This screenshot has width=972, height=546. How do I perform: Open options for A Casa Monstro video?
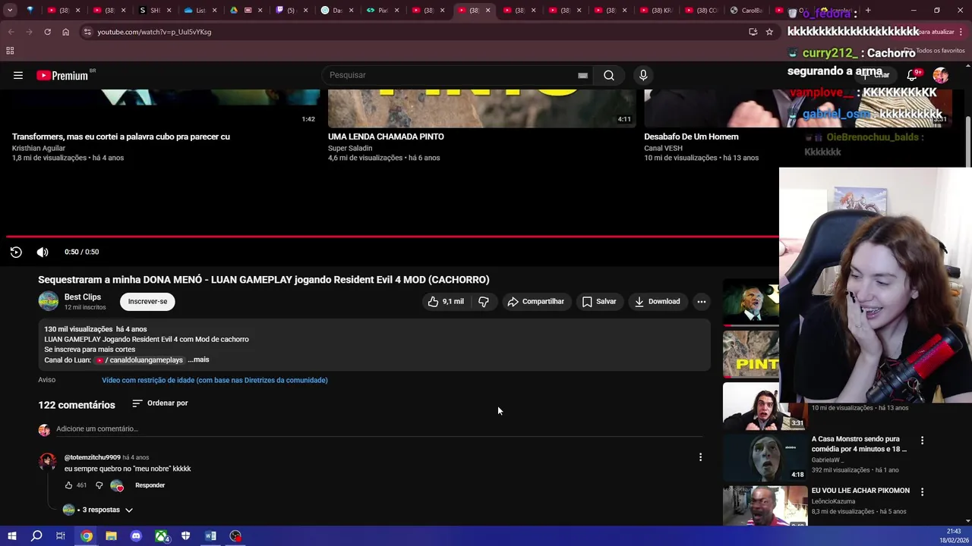[922, 441]
